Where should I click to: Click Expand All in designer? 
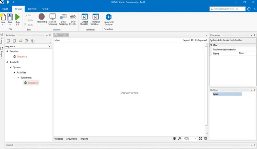coord(188,40)
